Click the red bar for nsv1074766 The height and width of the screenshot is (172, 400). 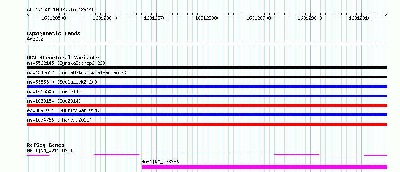click(207, 124)
